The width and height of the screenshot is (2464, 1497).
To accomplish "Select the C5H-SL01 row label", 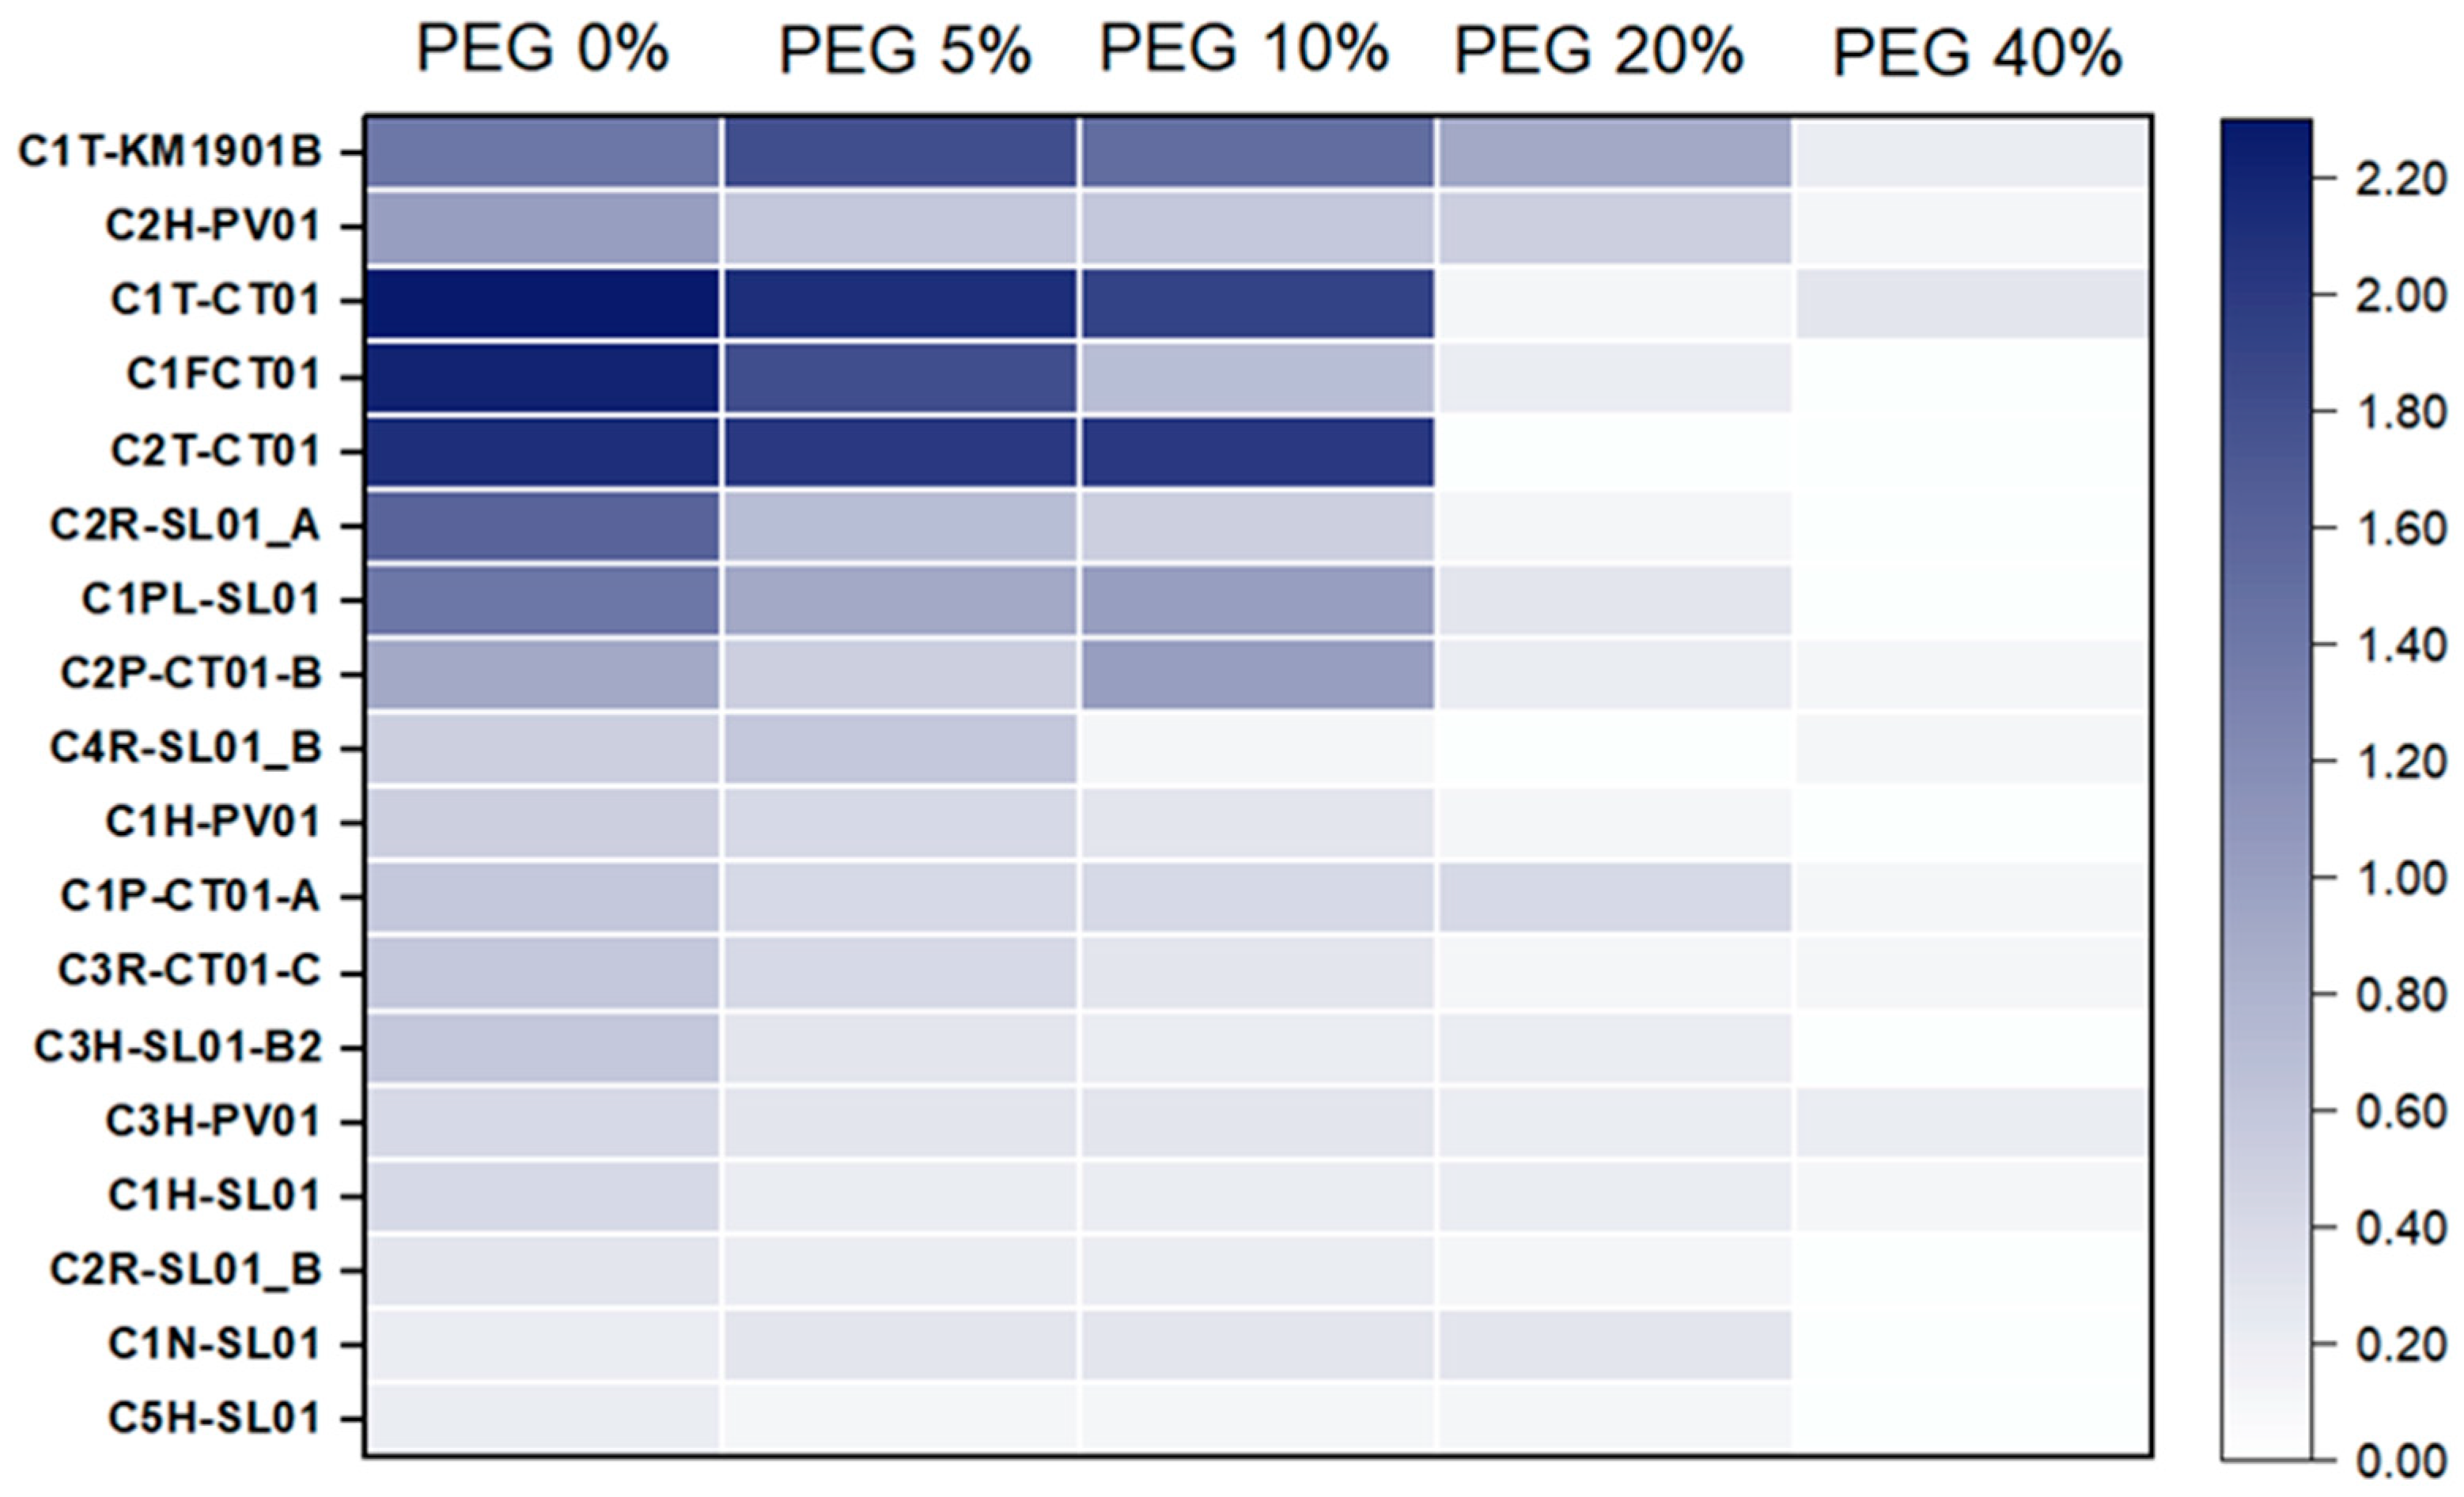I will [x=214, y=1418].
